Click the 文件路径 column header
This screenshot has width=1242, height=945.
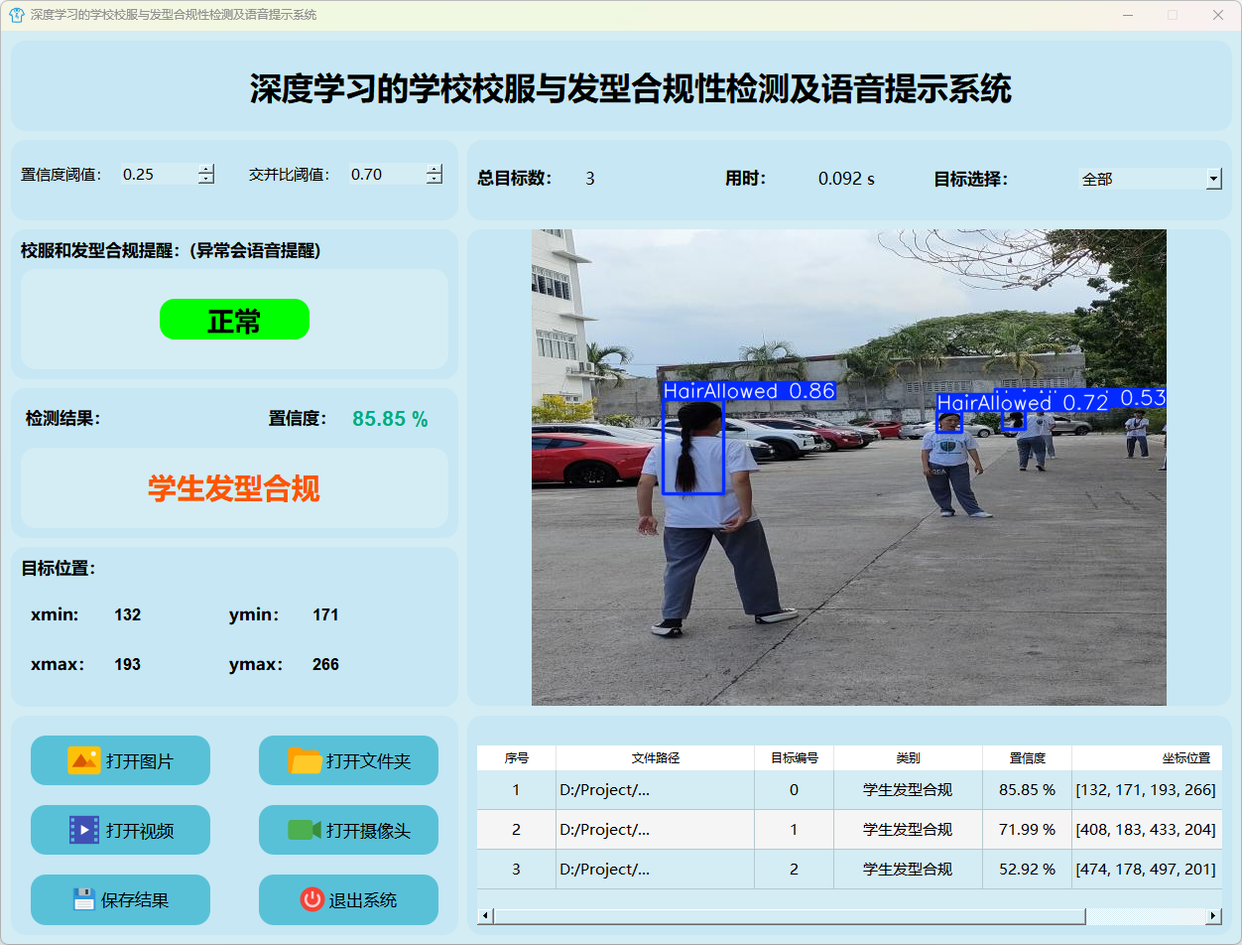655,757
